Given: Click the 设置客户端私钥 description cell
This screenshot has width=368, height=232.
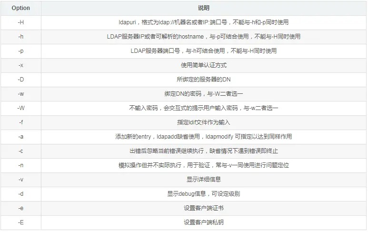Looking at the screenshot, I should [x=203, y=222].
